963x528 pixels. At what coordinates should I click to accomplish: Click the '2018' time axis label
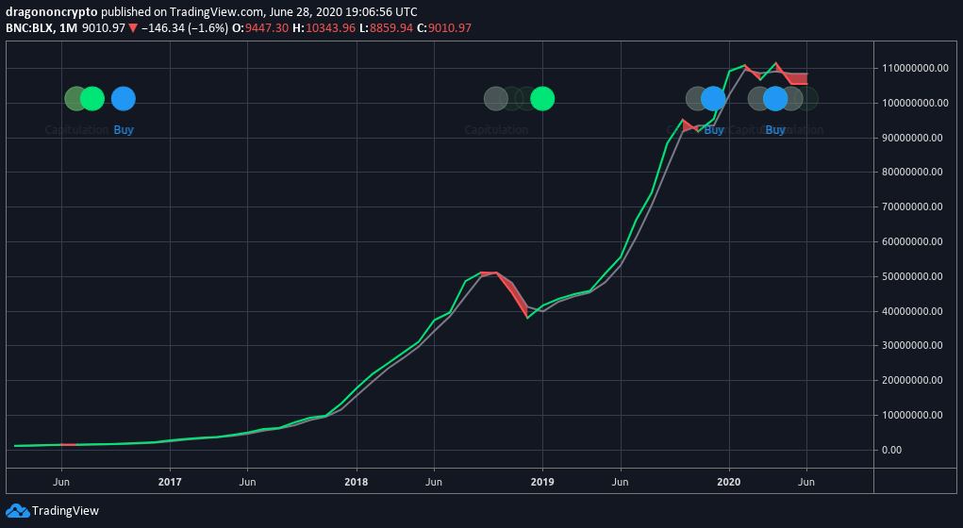pos(357,482)
